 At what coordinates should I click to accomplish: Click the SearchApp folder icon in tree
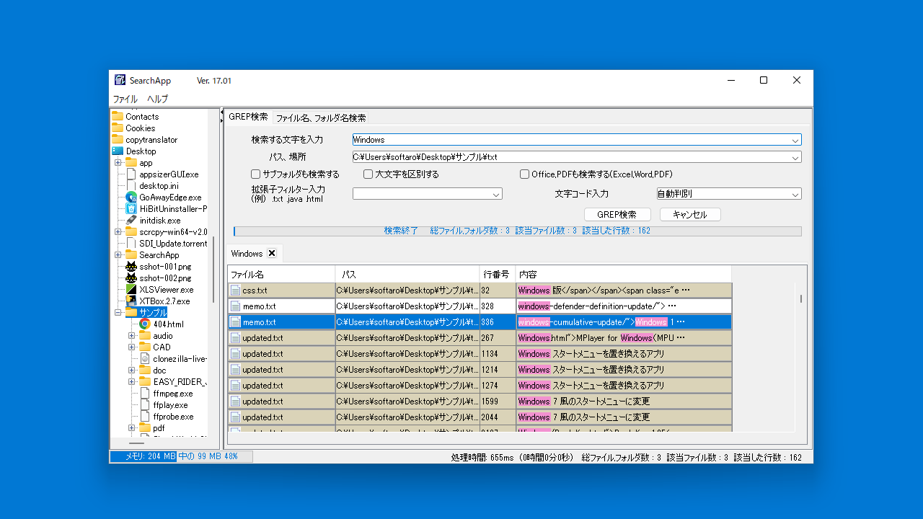coord(131,254)
